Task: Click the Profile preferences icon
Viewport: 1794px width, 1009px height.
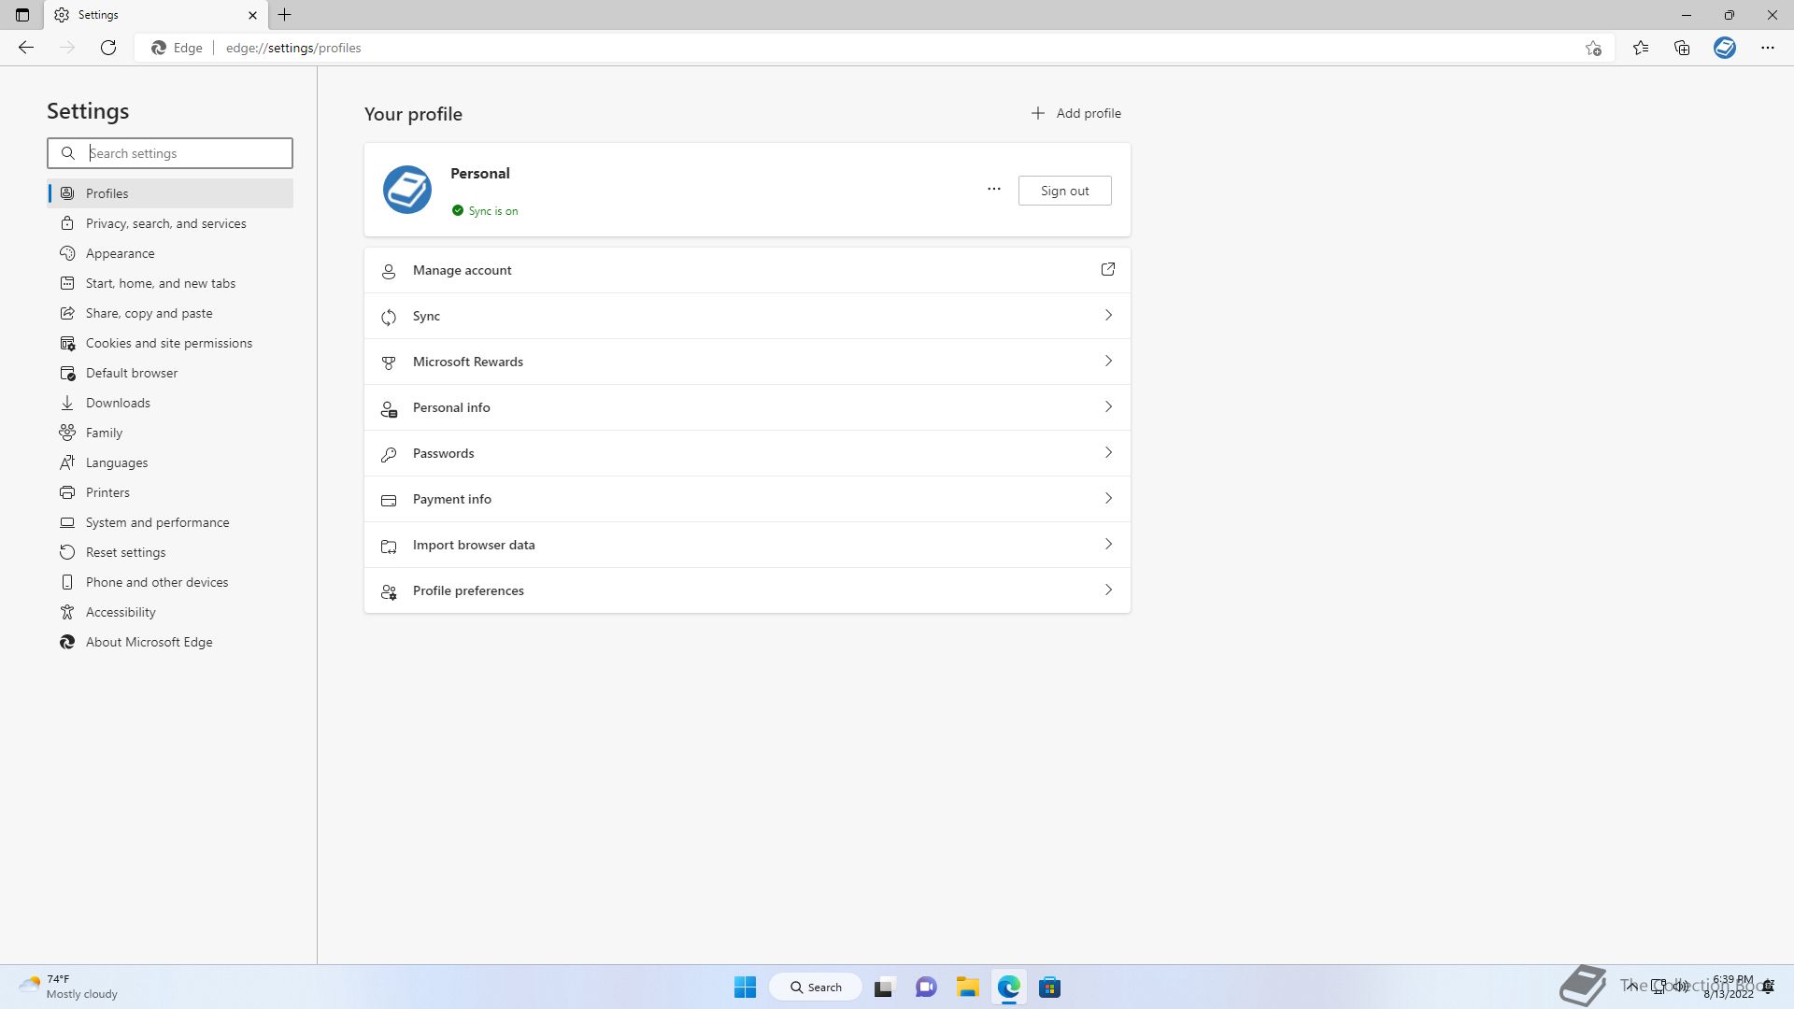Action: [x=389, y=591]
